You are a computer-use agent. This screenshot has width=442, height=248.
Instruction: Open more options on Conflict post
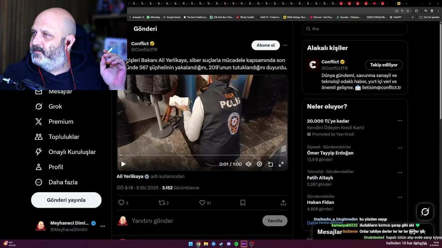(285, 45)
